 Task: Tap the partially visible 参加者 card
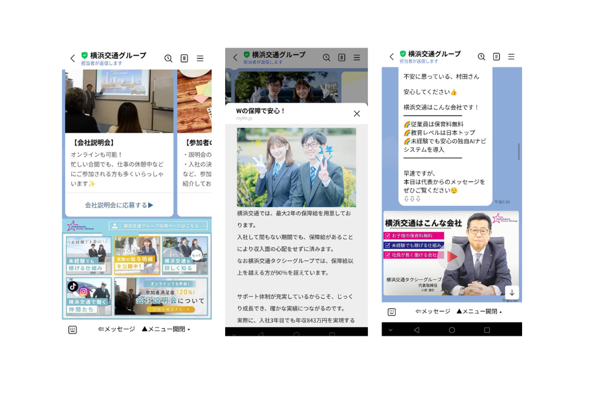(195, 143)
